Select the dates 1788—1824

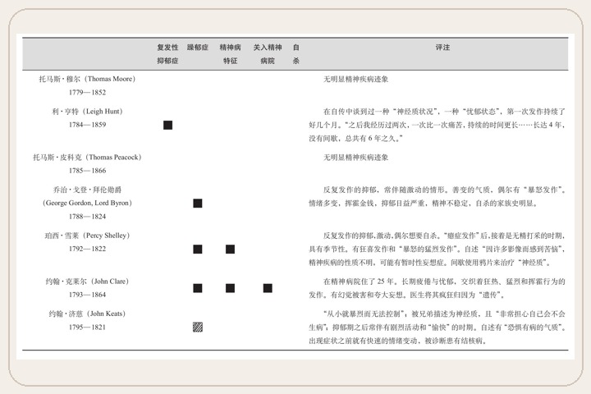tap(87, 217)
